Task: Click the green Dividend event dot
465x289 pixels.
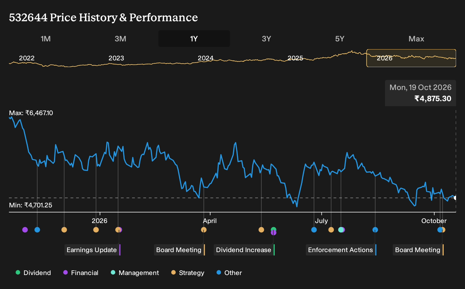Action: 274,229
